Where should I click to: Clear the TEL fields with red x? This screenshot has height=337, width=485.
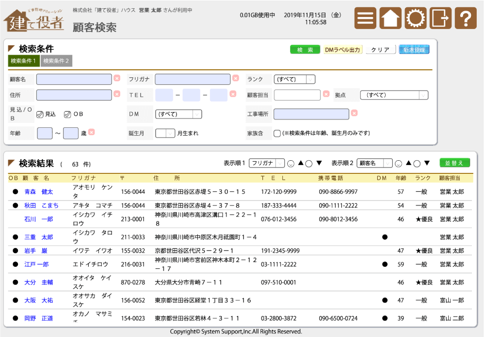click(x=233, y=94)
